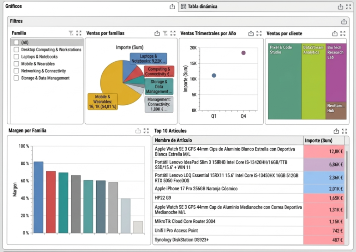Enable the Storage & Data Management filter
The width and height of the screenshot is (356, 252).
16,78
